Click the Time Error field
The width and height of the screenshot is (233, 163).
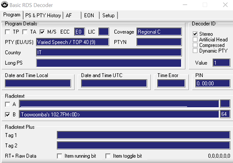[x=171, y=84]
